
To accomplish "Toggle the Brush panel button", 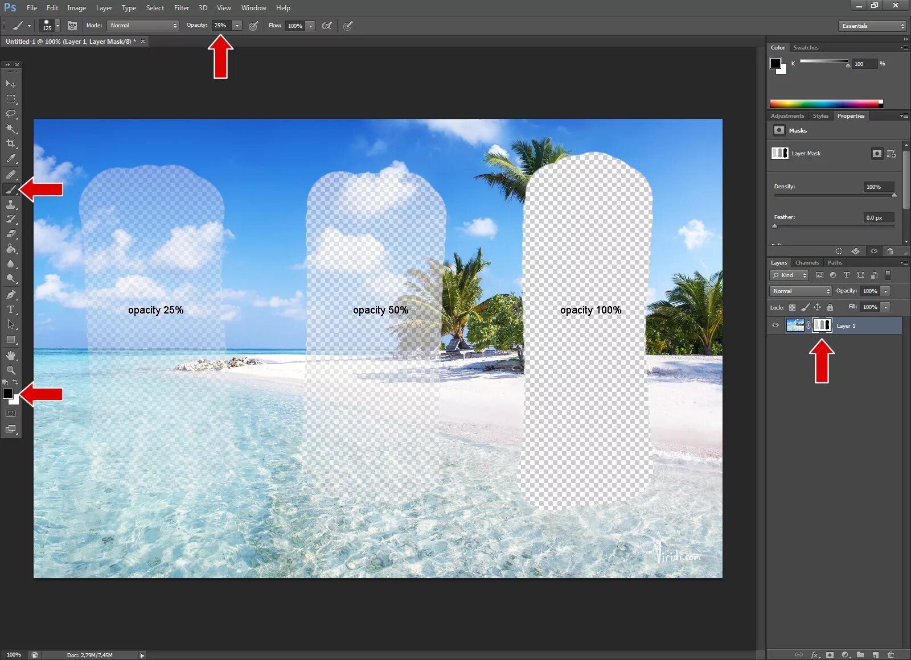I will coord(72,26).
